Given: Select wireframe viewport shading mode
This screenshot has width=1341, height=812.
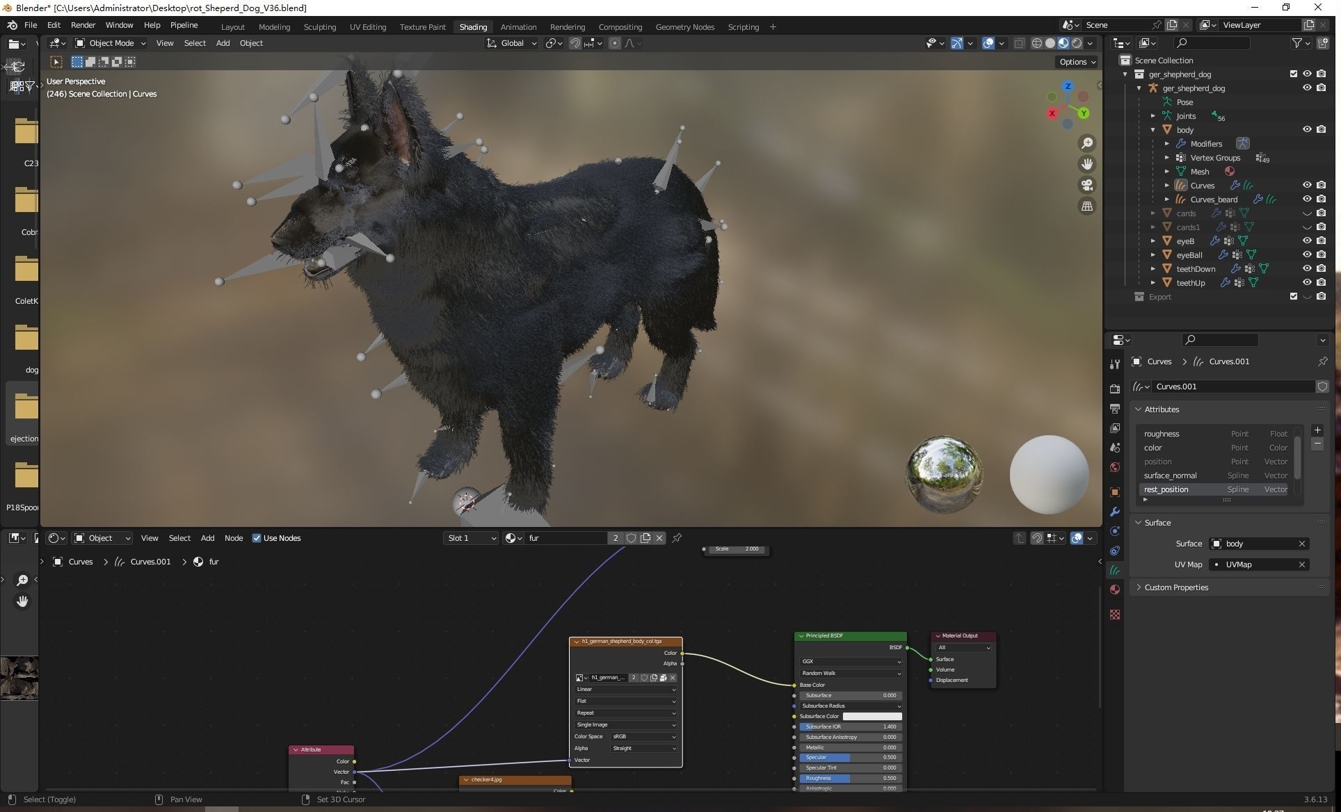Looking at the screenshot, I should (x=1037, y=43).
